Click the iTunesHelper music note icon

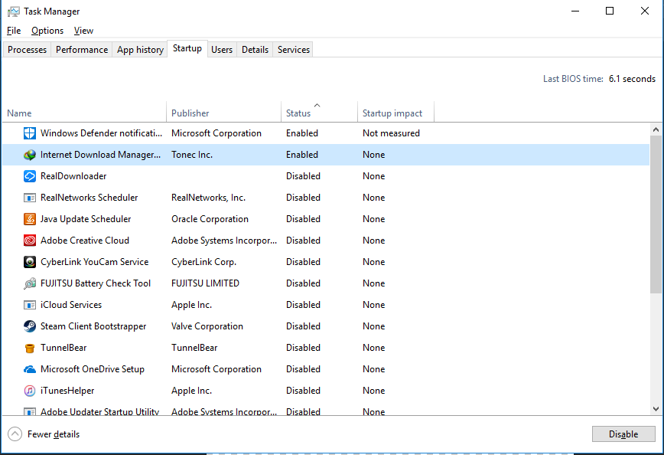tap(30, 391)
